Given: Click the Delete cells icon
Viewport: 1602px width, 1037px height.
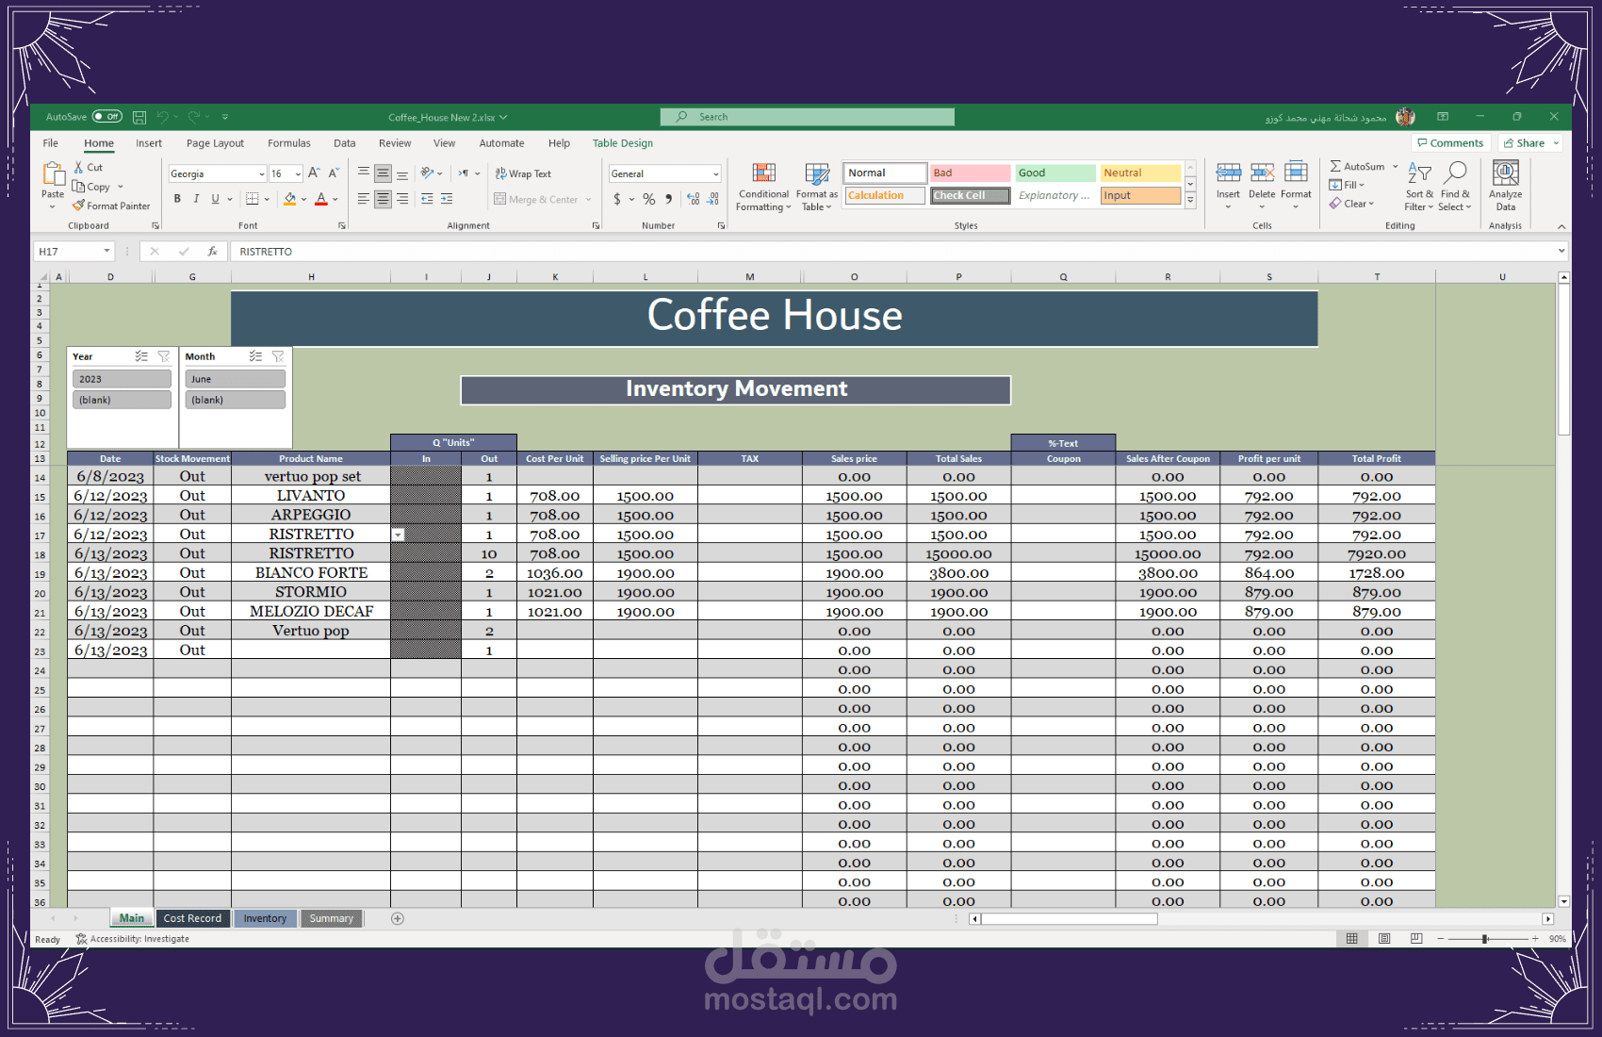Looking at the screenshot, I should coord(1262,172).
